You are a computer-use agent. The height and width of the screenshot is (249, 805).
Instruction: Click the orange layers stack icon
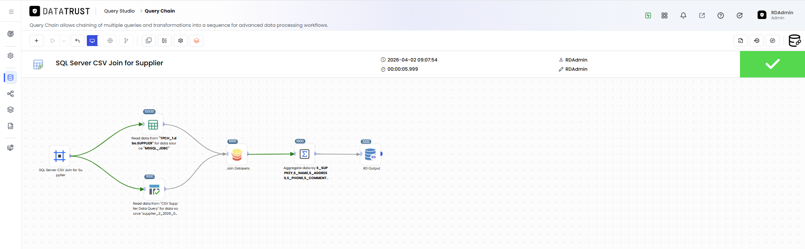[x=197, y=41]
